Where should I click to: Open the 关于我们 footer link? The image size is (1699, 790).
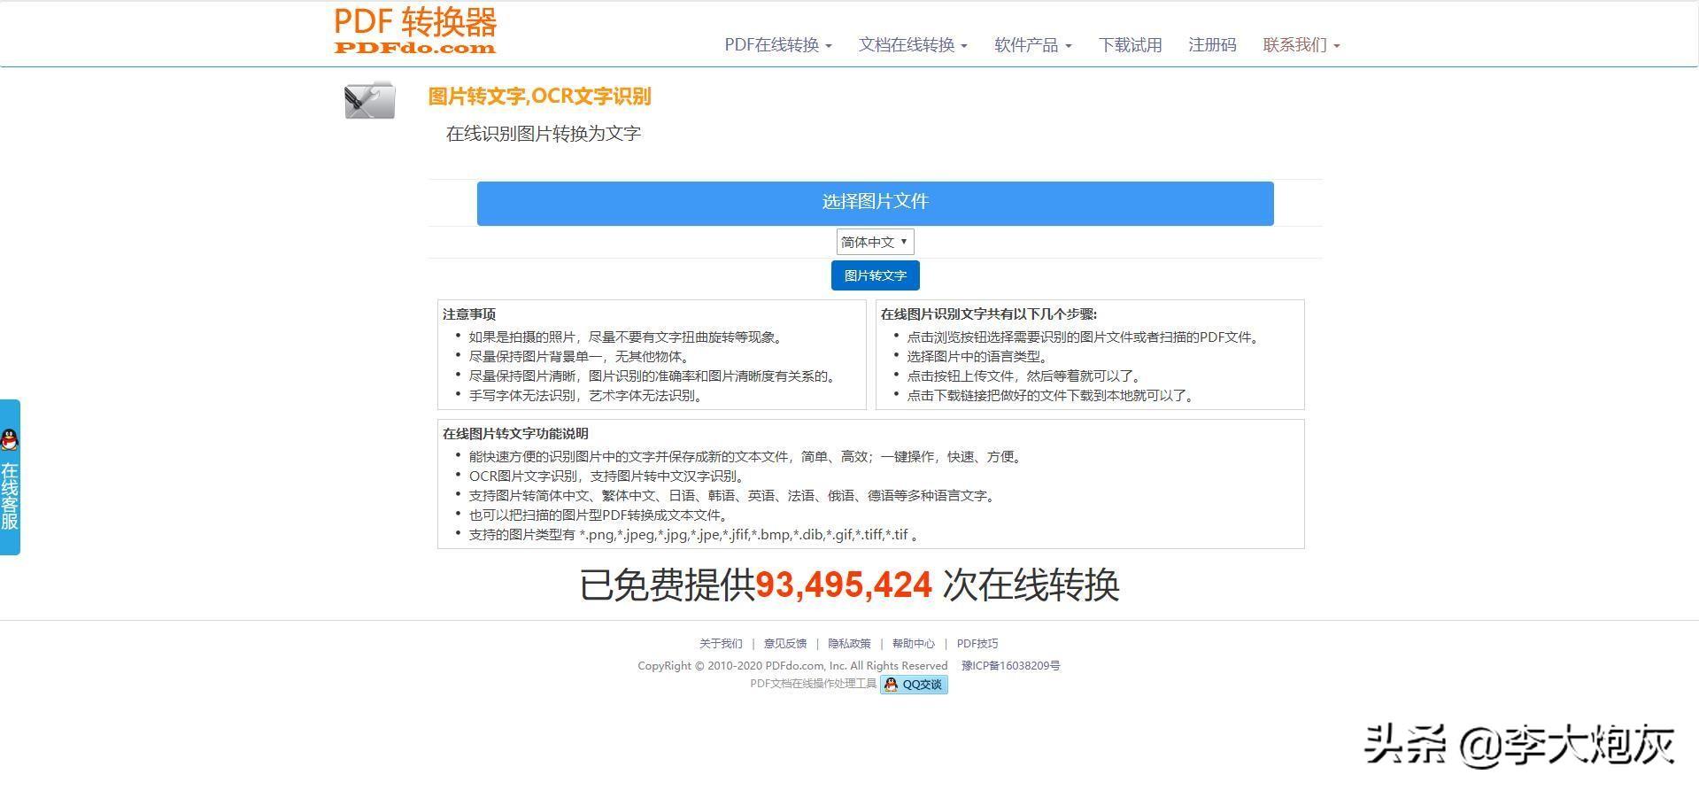click(x=721, y=644)
